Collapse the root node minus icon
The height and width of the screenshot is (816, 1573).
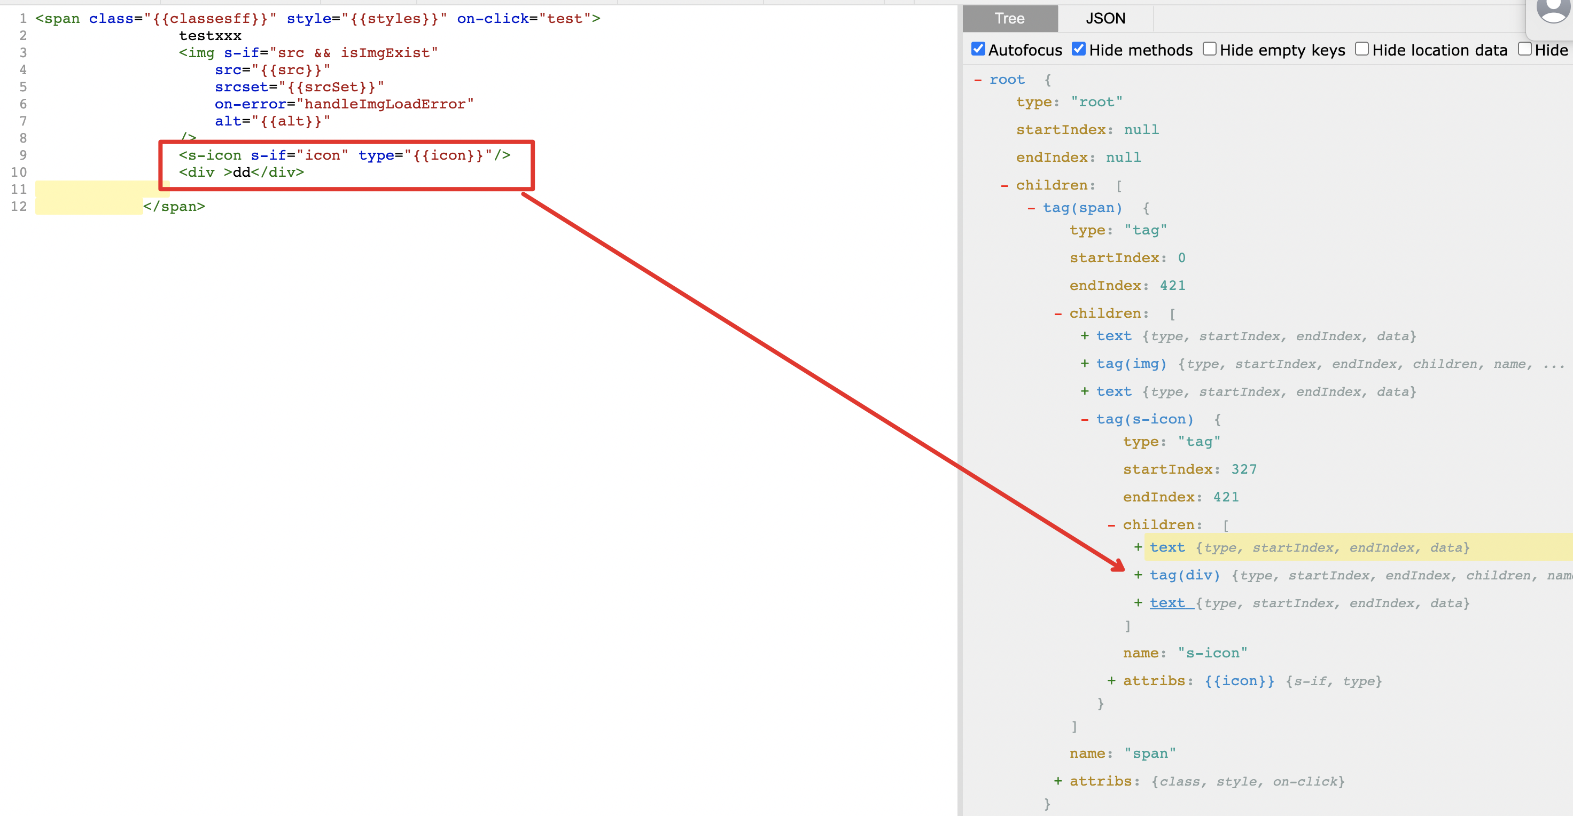(978, 80)
